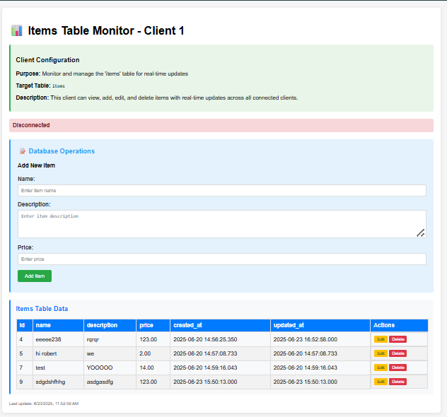Click updated_at value 2025-06-23 16:52:58.000
This screenshot has width=447, height=417.
point(320,339)
